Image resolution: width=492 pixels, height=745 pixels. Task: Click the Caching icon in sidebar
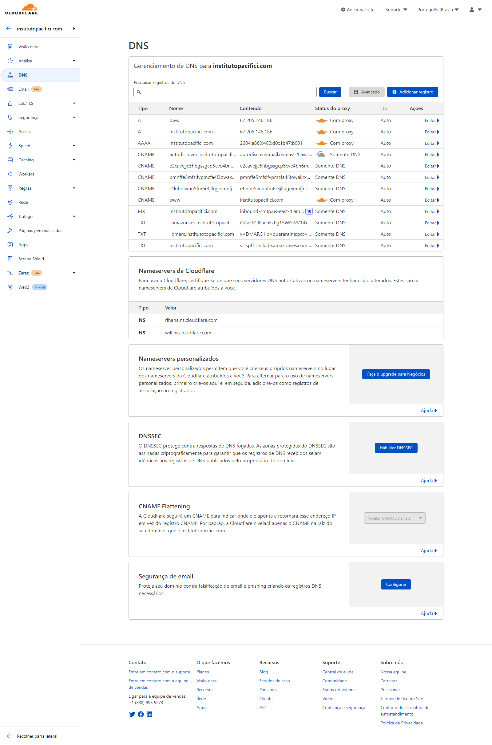click(x=10, y=160)
